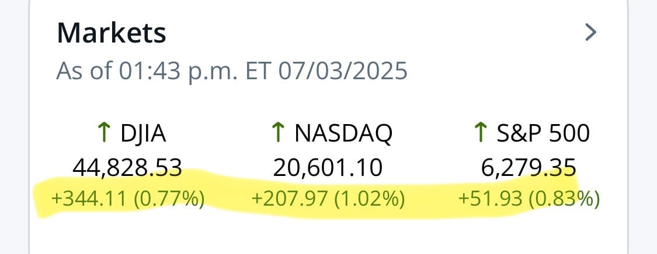657x254 pixels.
Task: Click the DJIA value 44,828.53
Action: [x=127, y=168]
